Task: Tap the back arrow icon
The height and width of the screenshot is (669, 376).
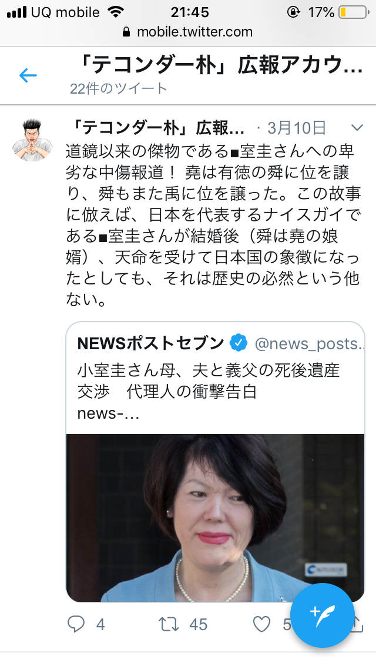Action: [28, 75]
